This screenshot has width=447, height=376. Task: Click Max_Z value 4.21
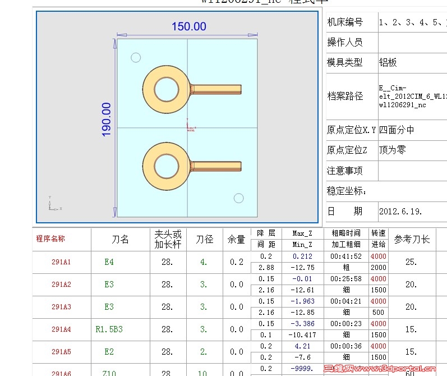[x=302, y=346]
